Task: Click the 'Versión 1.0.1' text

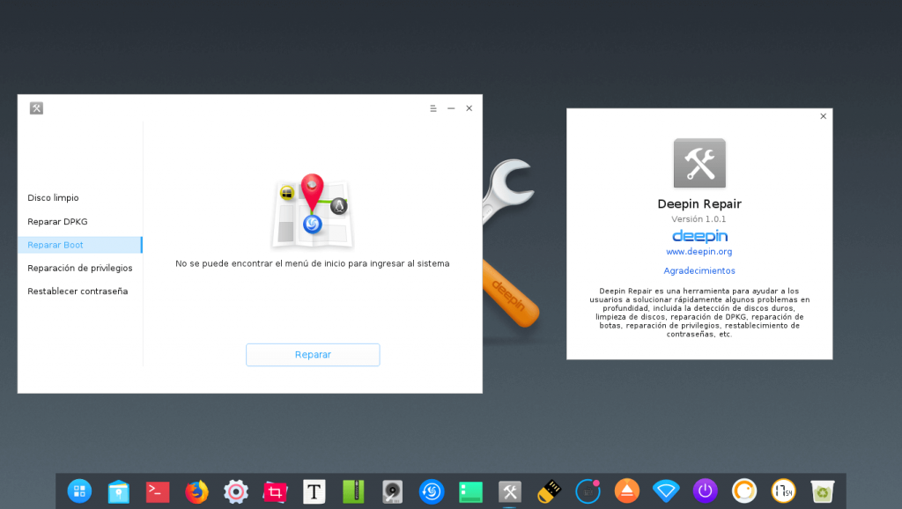Action: click(699, 219)
